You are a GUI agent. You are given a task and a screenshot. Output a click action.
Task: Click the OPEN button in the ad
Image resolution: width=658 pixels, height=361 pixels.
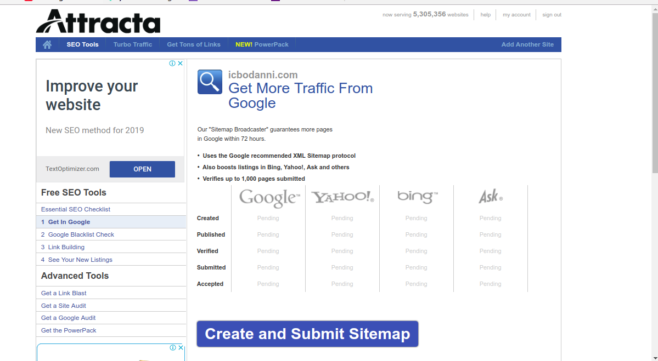point(142,169)
